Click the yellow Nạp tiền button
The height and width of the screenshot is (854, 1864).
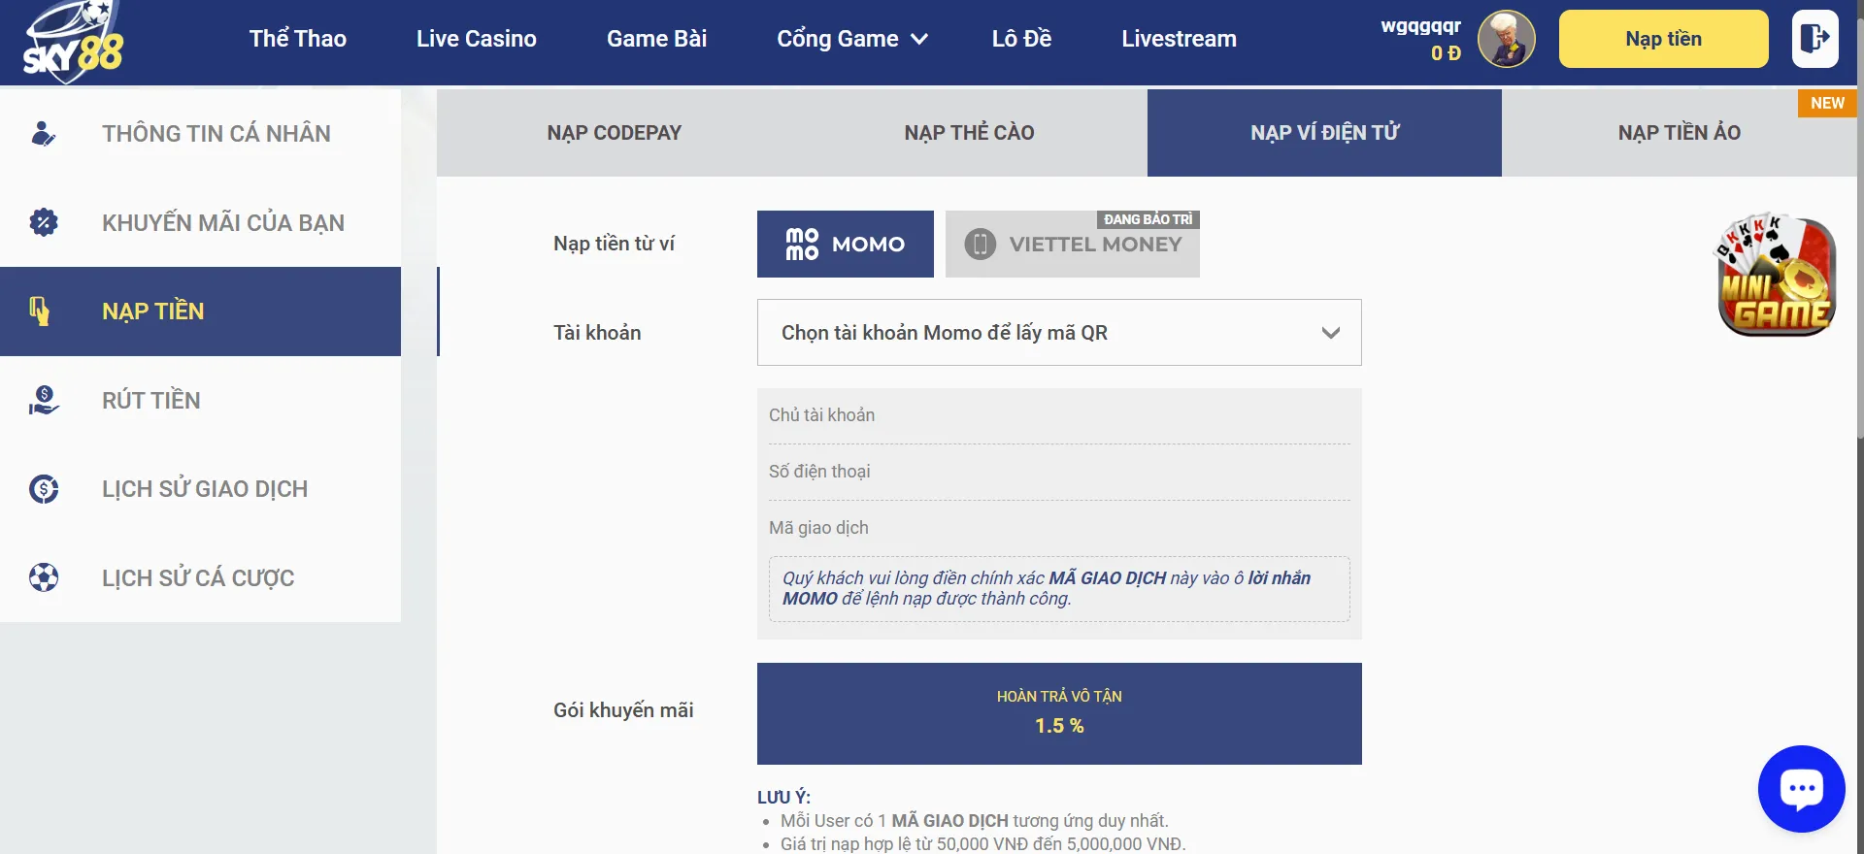(x=1662, y=39)
